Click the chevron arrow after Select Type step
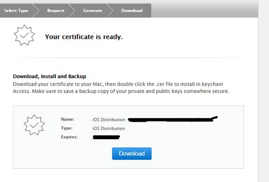269x182 pixels. pyautogui.click(x=35, y=11)
